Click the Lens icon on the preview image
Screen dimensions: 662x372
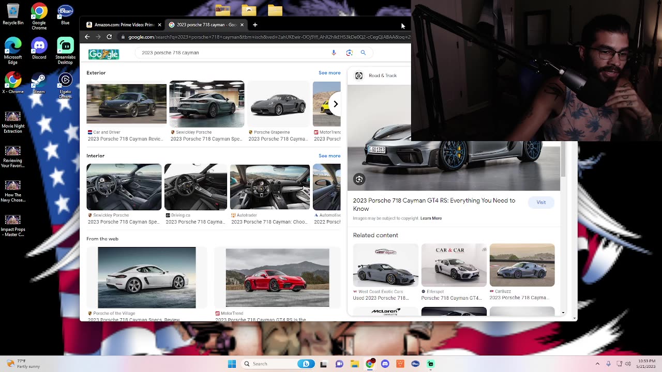coord(359,179)
